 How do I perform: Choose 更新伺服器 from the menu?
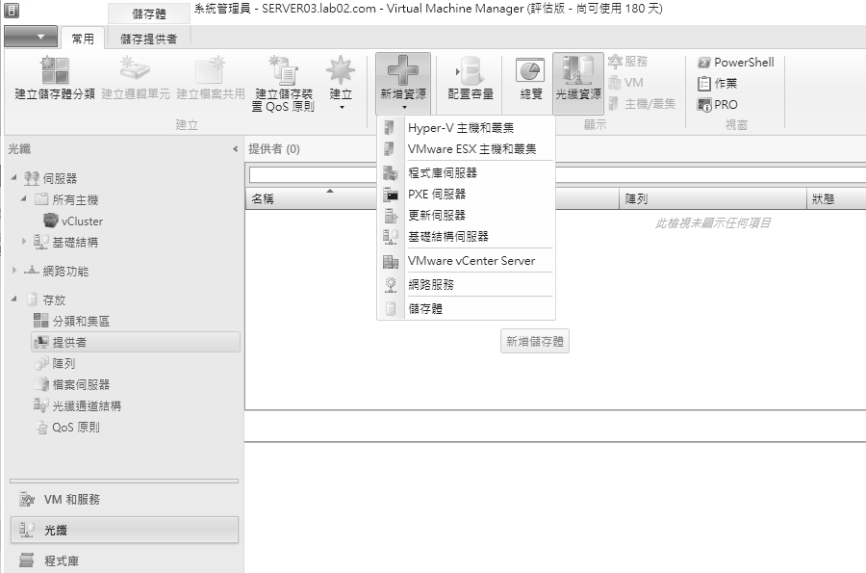(466, 215)
